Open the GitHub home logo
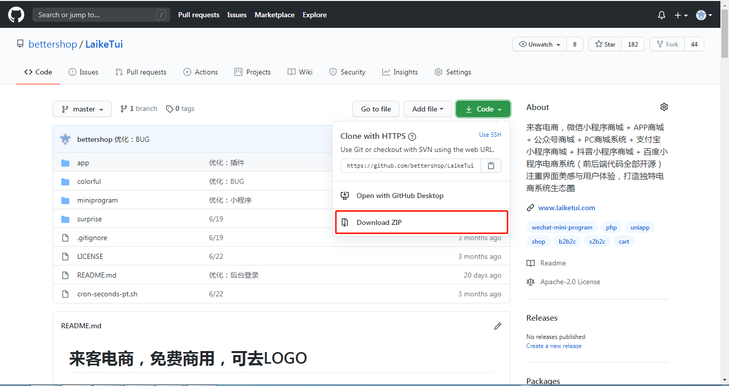This screenshot has width=729, height=386. pos(16,15)
